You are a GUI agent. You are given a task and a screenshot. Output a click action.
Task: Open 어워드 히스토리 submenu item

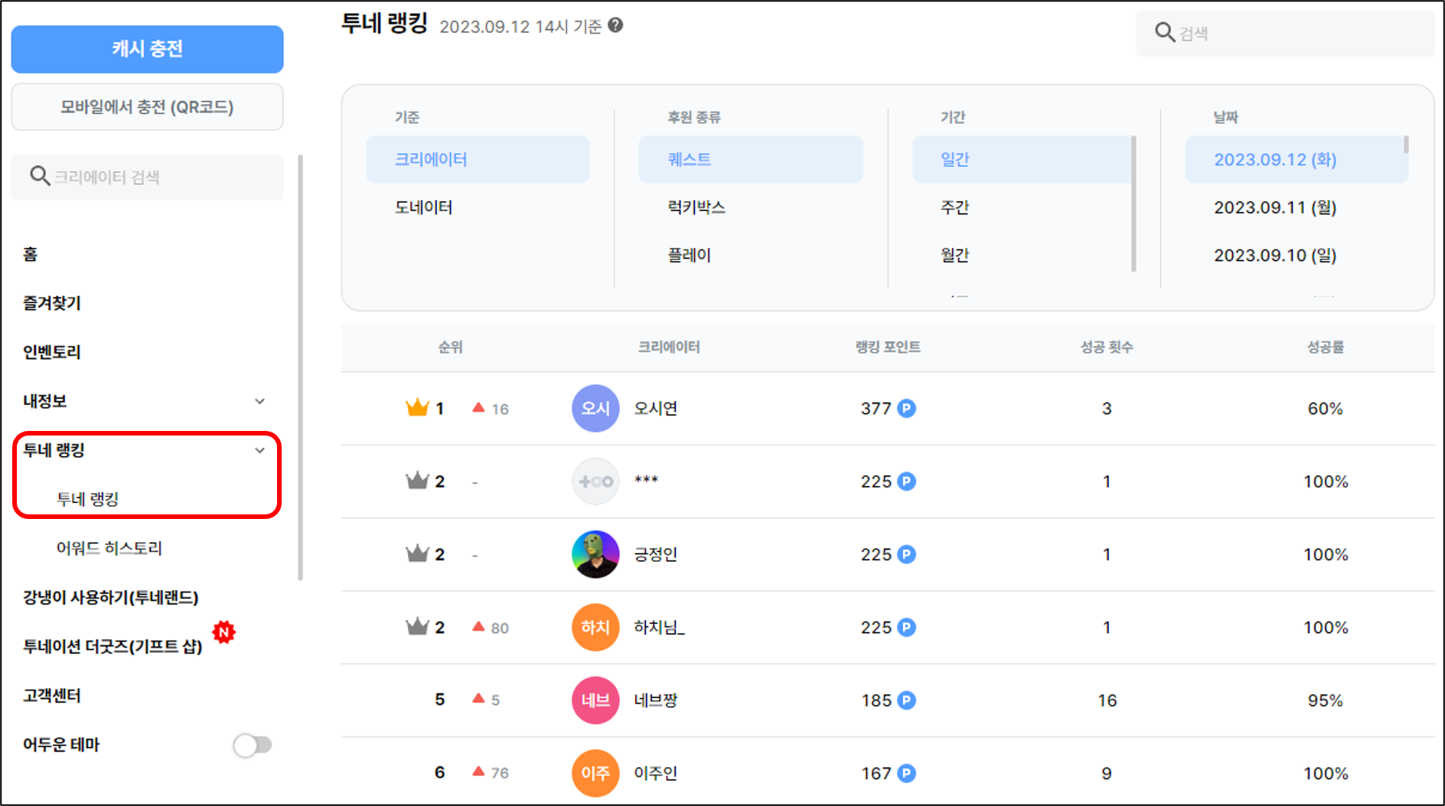[109, 548]
